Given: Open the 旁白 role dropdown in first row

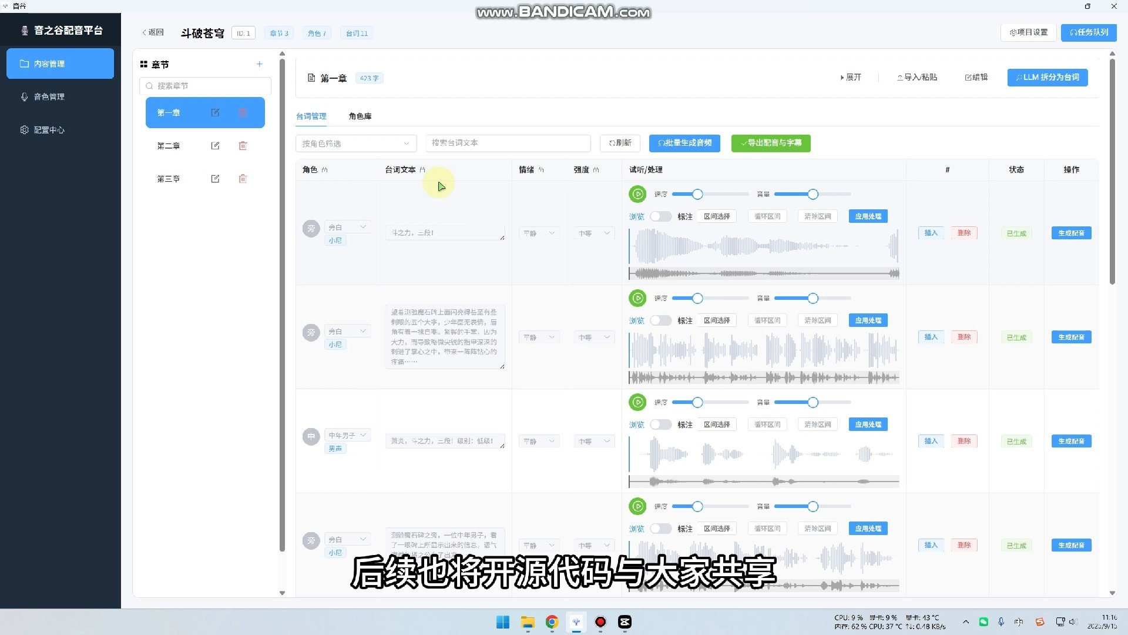Looking at the screenshot, I should click(348, 227).
